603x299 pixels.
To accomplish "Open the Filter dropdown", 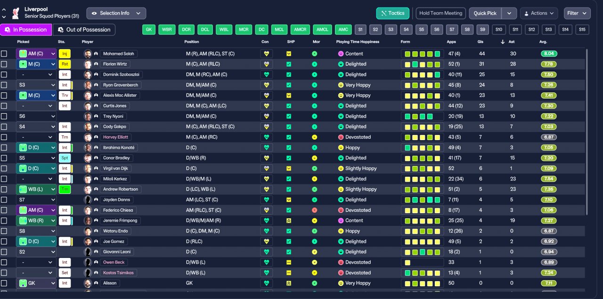I will tap(577, 13).
